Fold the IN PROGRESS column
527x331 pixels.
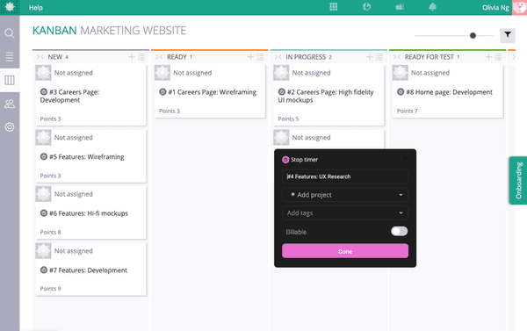(x=278, y=57)
